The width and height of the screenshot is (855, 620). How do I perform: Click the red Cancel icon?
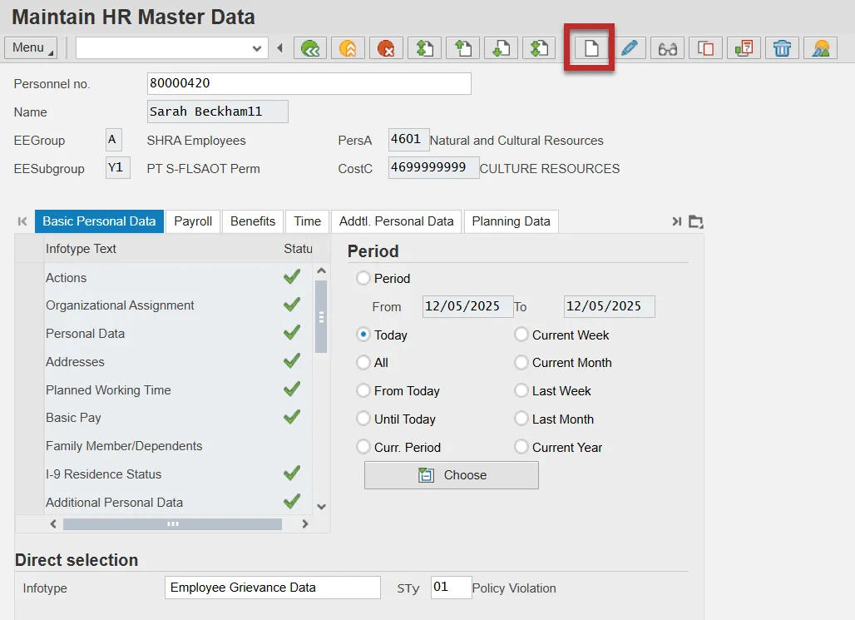coord(386,48)
